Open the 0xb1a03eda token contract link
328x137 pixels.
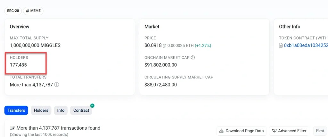(306, 45)
